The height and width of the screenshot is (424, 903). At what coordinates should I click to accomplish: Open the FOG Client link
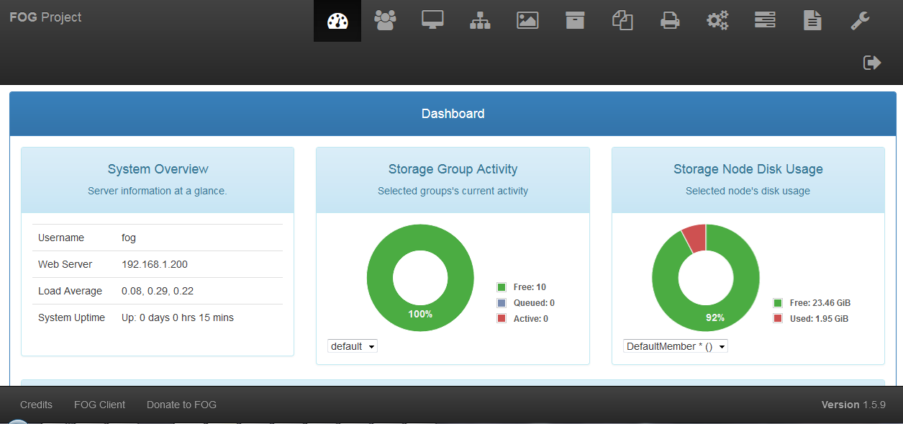pos(99,405)
